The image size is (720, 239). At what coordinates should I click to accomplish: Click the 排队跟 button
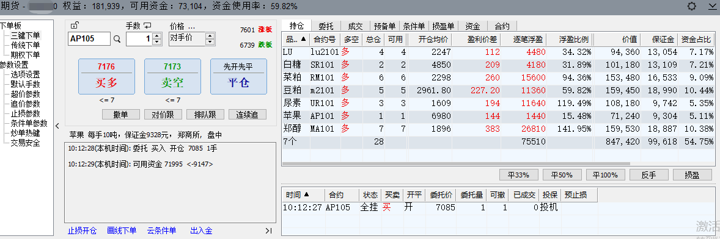tap(205, 115)
